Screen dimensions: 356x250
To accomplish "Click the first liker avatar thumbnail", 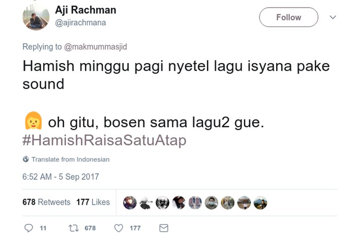I will [x=130, y=202].
